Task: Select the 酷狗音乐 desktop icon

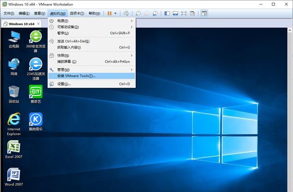Action: [x=36, y=121]
